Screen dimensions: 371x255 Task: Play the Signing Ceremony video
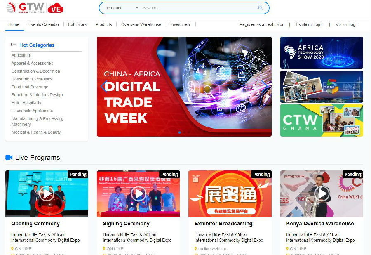(138, 194)
